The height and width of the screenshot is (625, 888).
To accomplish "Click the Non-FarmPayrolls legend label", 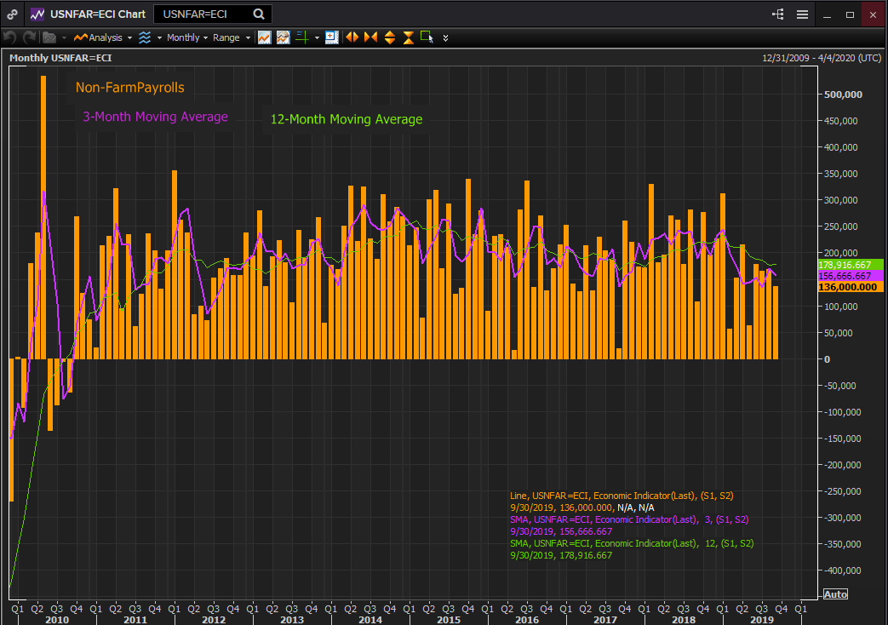I will (x=129, y=88).
